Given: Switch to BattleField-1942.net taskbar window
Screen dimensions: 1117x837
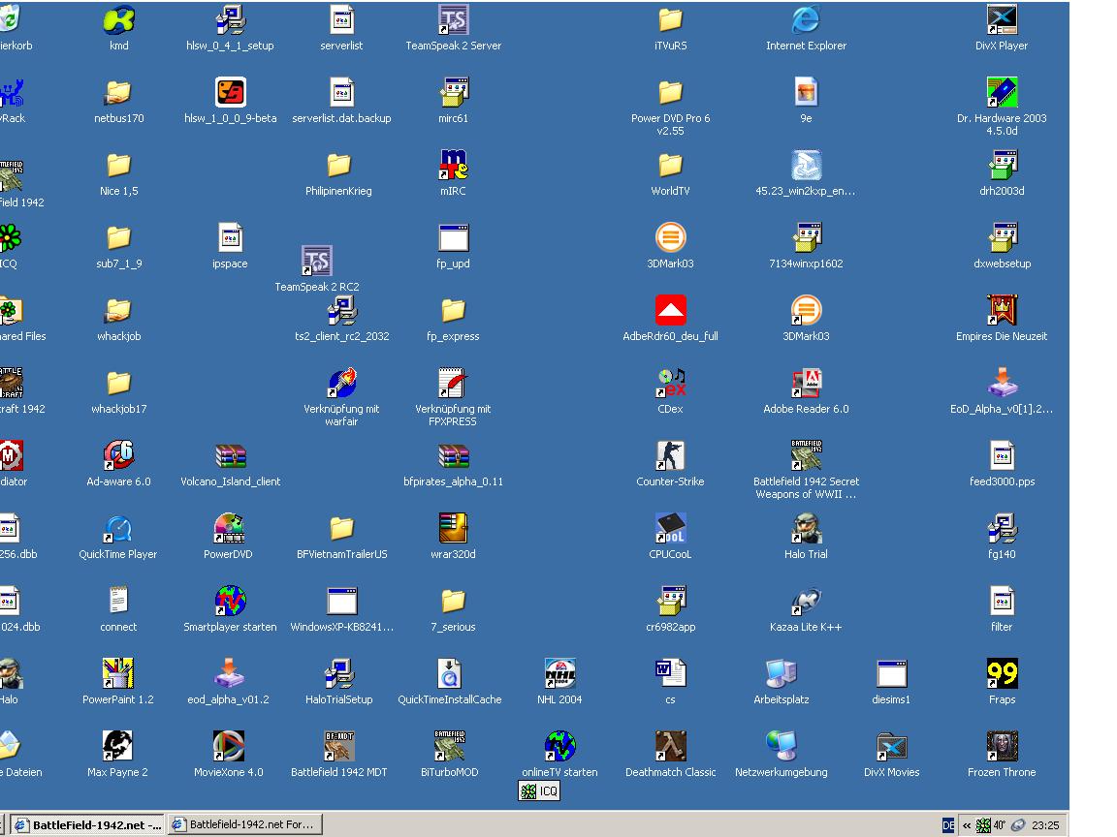Looking at the screenshot, I should 87,825.
